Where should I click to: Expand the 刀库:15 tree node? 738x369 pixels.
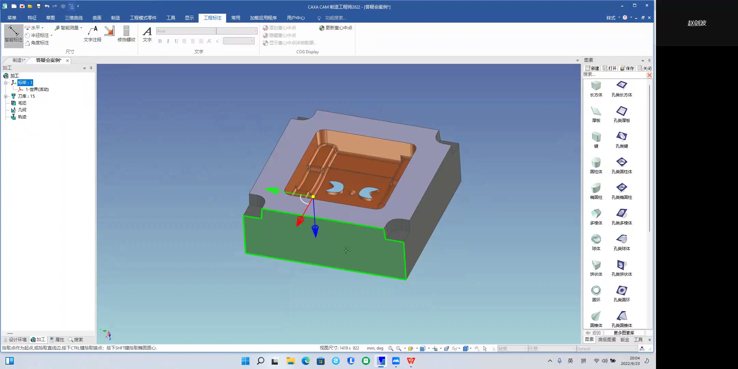[x=6, y=96]
